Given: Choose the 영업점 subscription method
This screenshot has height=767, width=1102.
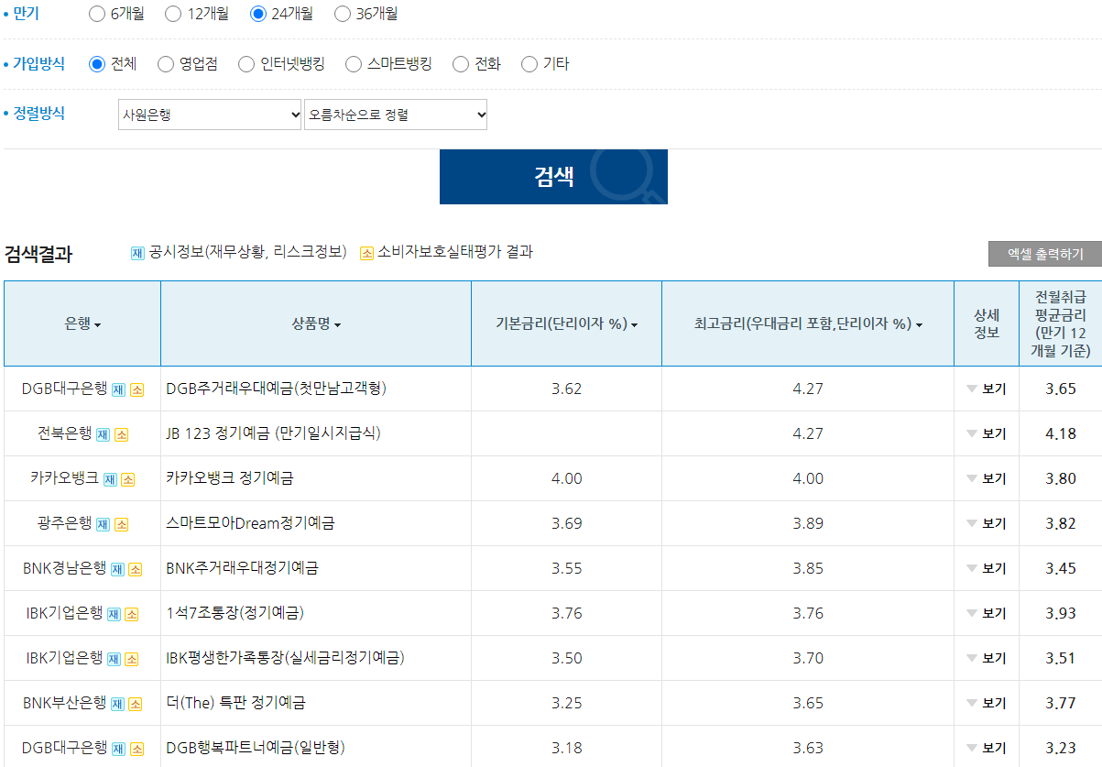Looking at the screenshot, I should (x=166, y=64).
